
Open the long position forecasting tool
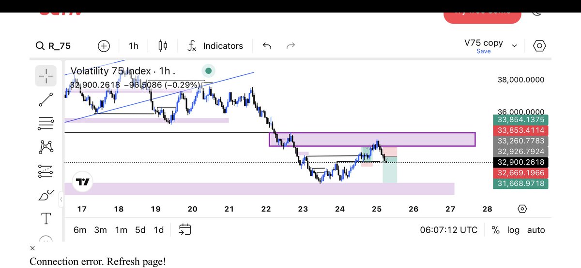tap(46, 170)
